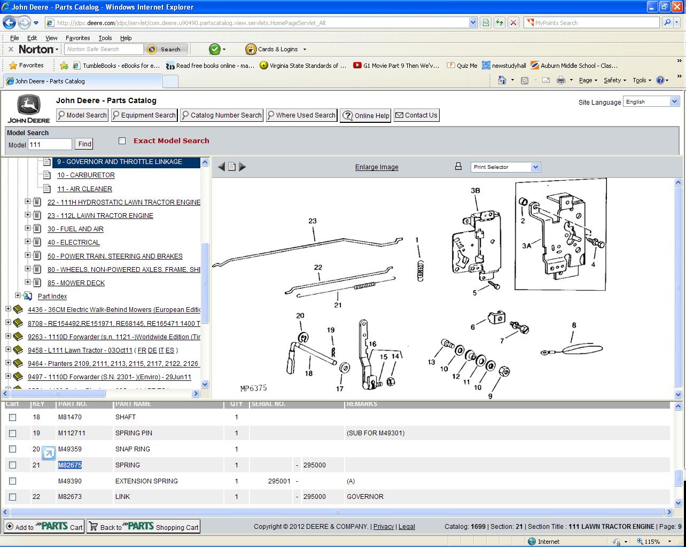Check the box for M49359 SNAP RING
686x547 pixels.
13,449
